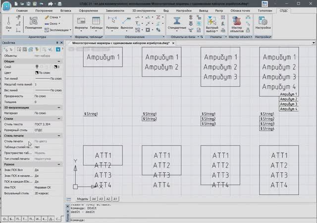Click the window switcher icon in title bar
This screenshot has height=223, width=317.
[264, 4]
